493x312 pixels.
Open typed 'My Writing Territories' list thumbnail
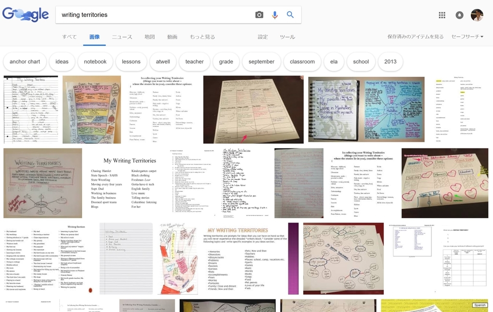coord(124,183)
